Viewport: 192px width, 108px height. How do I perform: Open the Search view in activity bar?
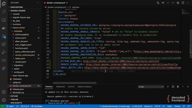pyautogui.click(x=4, y=12)
